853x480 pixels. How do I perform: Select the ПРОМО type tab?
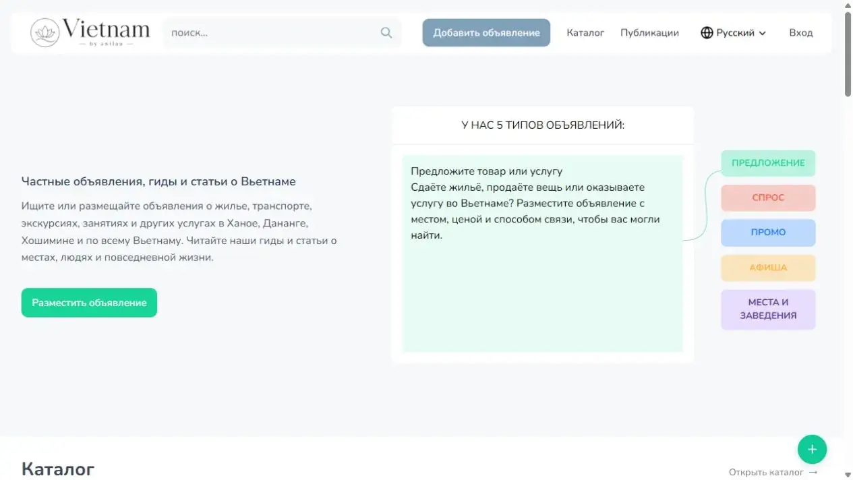tap(768, 233)
